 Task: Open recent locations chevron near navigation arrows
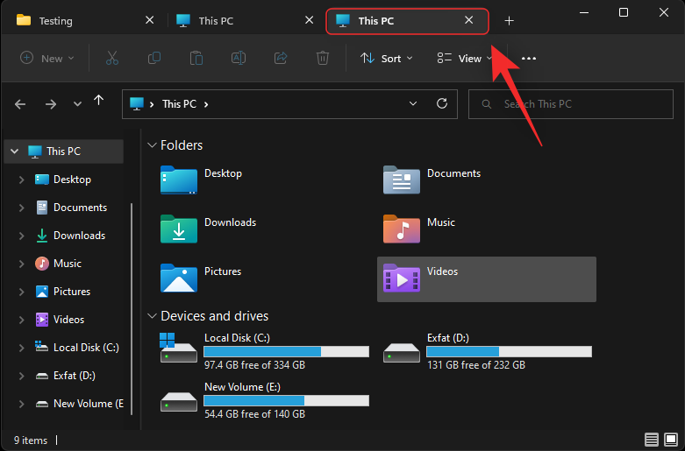pos(77,104)
